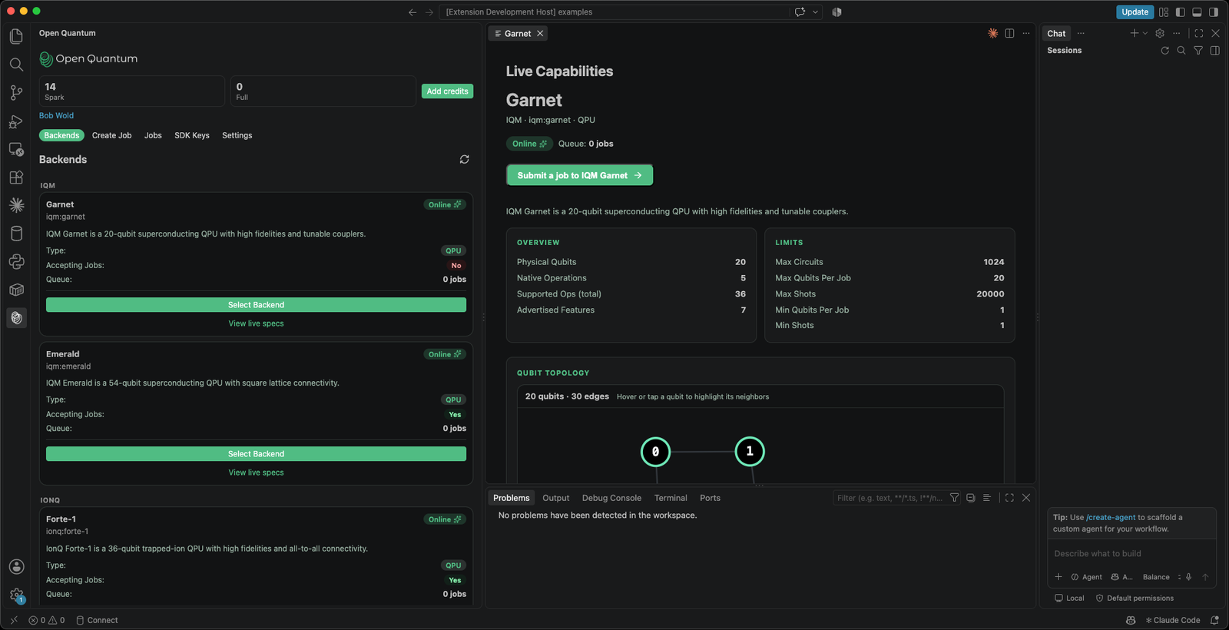
Task: Toggle the bottom panel visibility
Action: pyautogui.click(x=1197, y=12)
